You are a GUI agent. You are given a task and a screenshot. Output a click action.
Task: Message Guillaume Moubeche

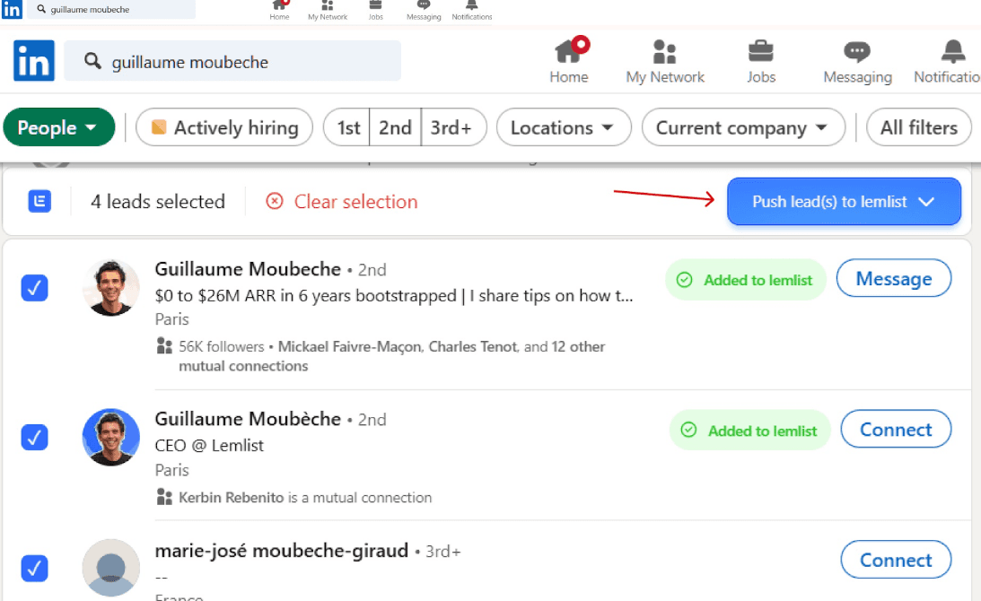[893, 278]
